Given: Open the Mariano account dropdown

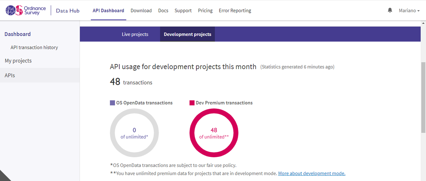Looking at the screenshot, I should [409, 11].
